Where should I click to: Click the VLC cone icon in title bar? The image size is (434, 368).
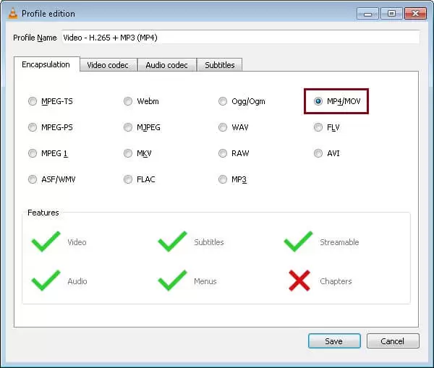click(x=12, y=13)
